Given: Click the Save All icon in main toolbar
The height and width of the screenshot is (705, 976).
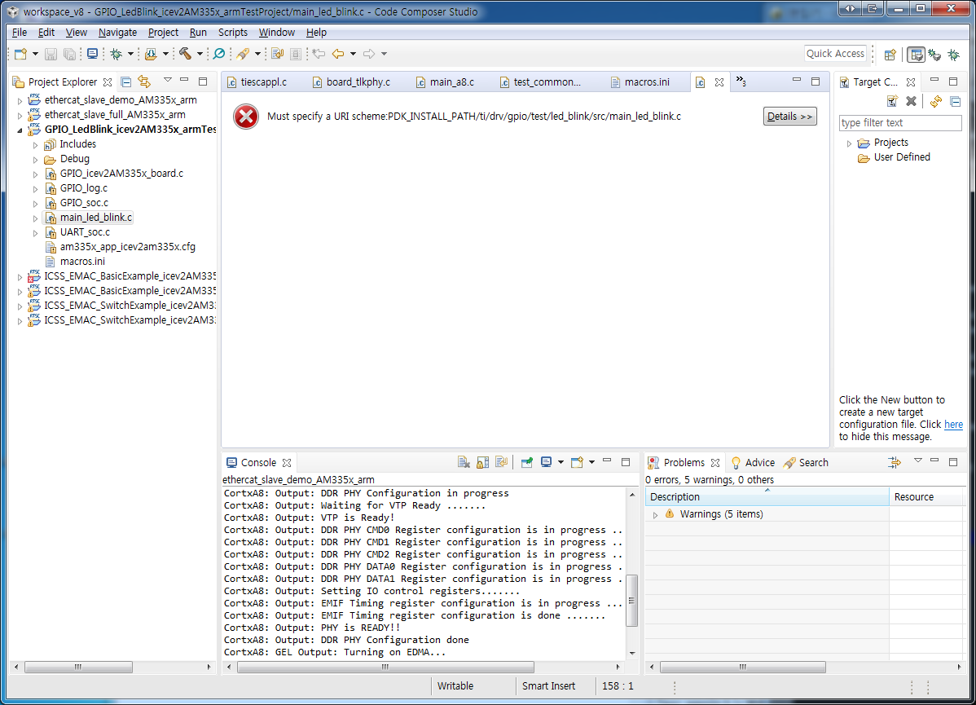Looking at the screenshot, I should [70, 54].
